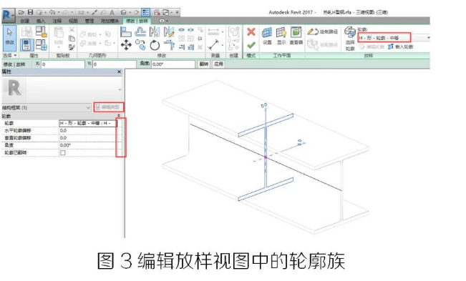Click the X offset input field
This screenshot has width=466, height=281.
[63, 64]
